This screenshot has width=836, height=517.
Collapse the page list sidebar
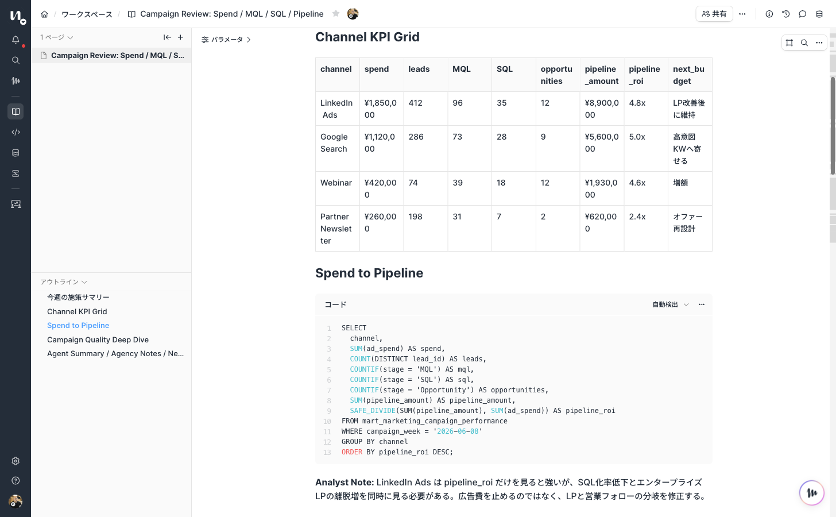pos(167,37)
